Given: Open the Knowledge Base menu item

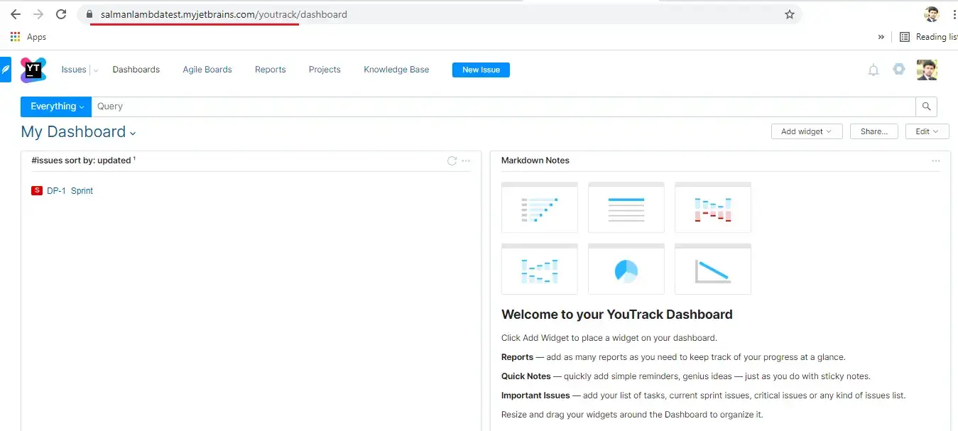Looking at the screenshot, I should tap(396, 70).
